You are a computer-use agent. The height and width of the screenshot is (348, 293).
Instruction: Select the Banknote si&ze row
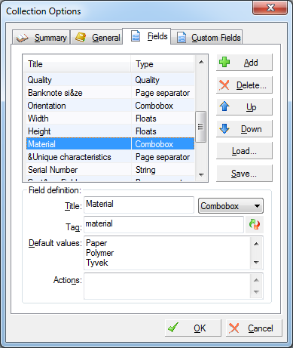pyautogui.click(x=109, y=93)
